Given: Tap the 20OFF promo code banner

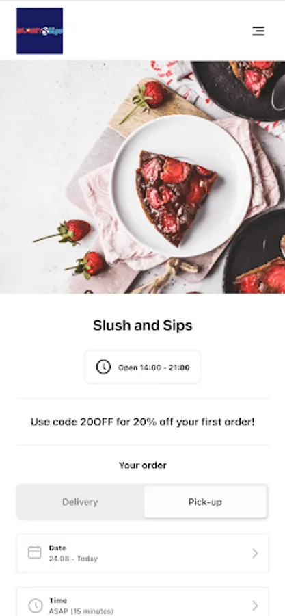Looking at the screenshot, I should 143,422.
